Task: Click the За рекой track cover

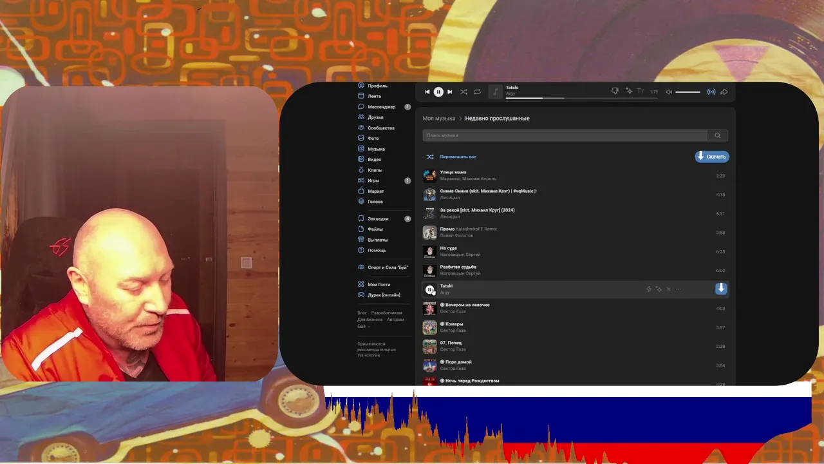Action: coord(430,213)
